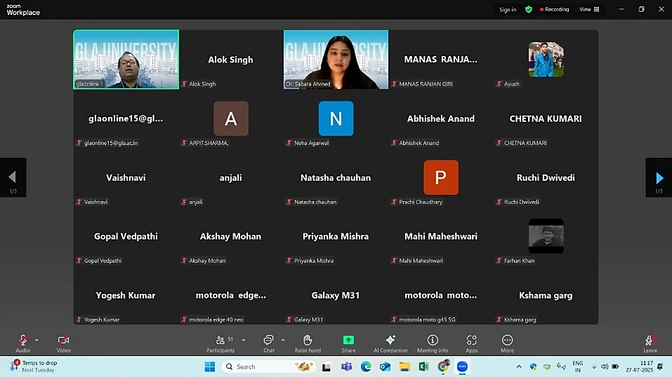Open Microsoft Edge from the taskbar
672x377 pixels.
(366, 366)
